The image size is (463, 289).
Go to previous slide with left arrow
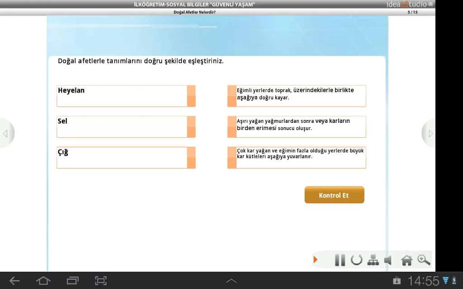(5, 134)
